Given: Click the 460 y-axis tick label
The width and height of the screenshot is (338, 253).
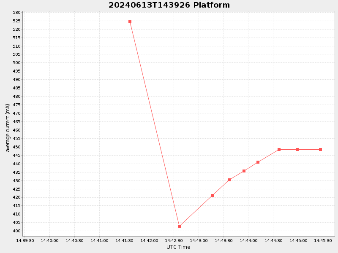Looking at the screenshot, I should coord(16,130).
